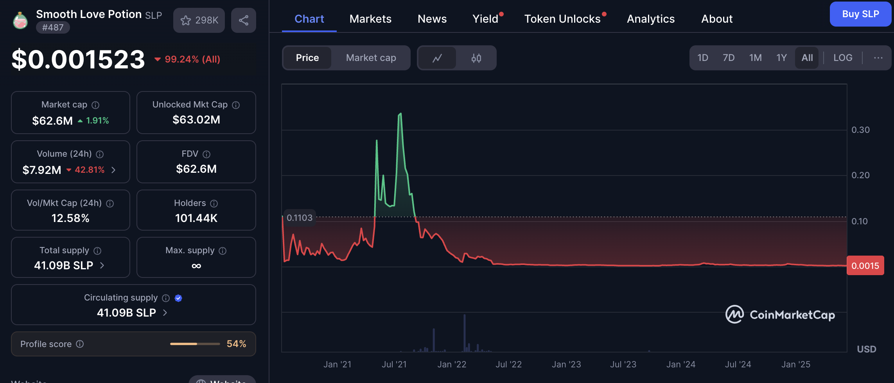
Task: Open chart more options ellipsis
Action: coord(878,58)
